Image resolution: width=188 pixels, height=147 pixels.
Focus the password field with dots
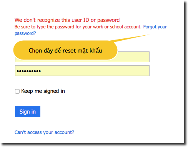pos(82,71)
